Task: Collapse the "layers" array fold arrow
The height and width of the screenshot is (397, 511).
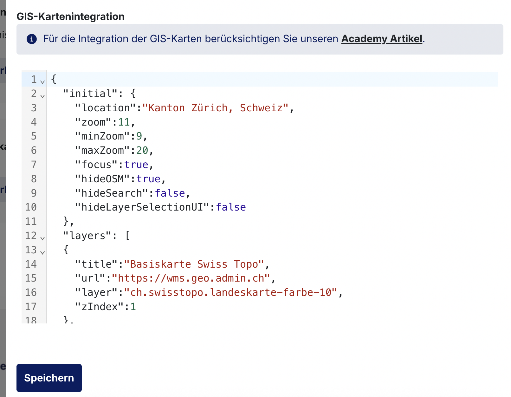Action: click(x=42, y=238)
